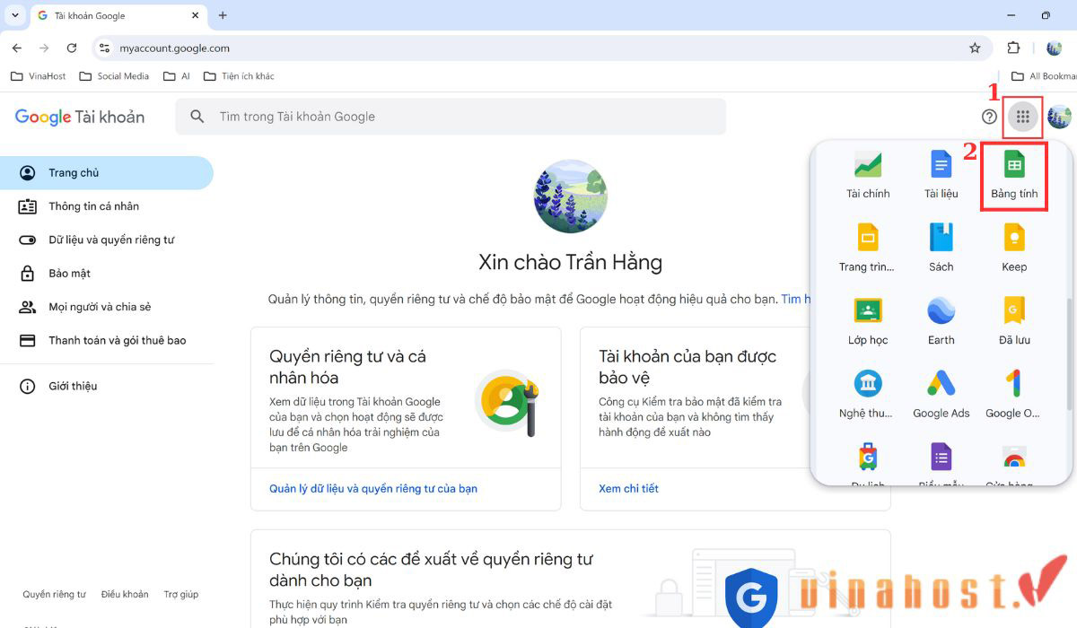Screen dimensions: 1077x628
Task: Close the Tài khoản Google tab
Action: [195, 15]
